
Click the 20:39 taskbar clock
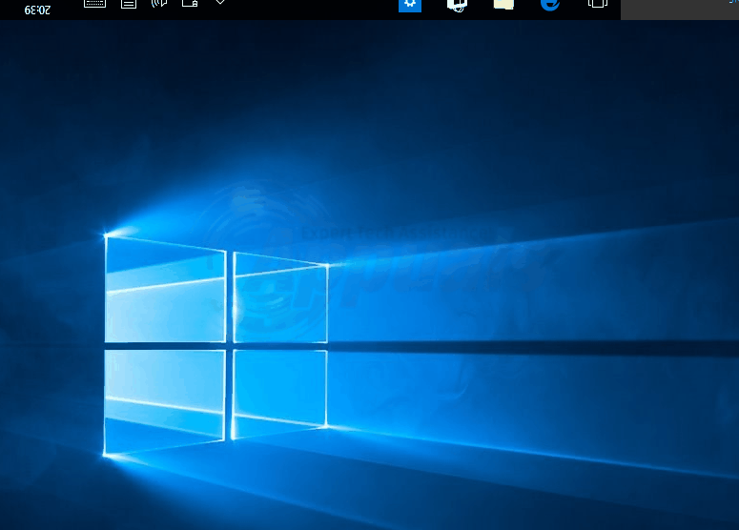tap(38, 9)
